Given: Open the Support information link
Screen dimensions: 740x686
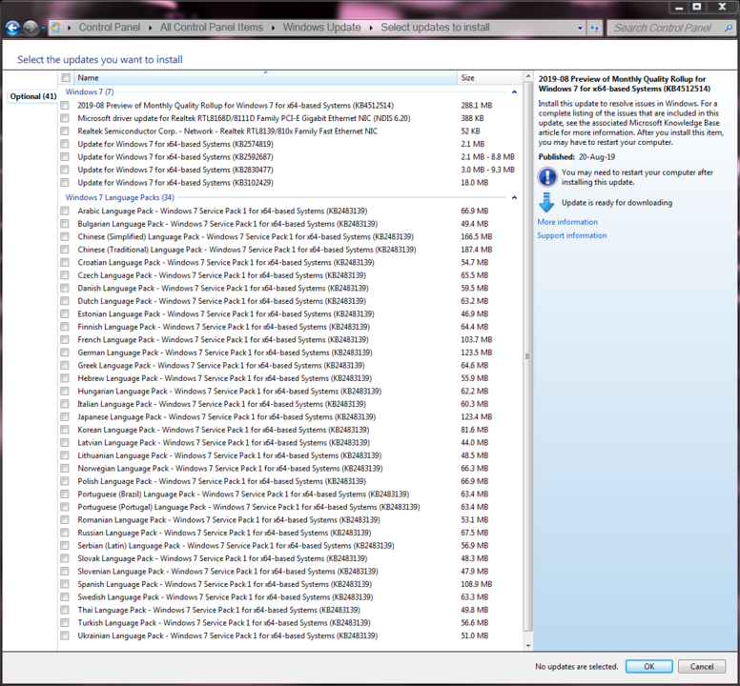Looking at the screenshot, I should point(572,235).
